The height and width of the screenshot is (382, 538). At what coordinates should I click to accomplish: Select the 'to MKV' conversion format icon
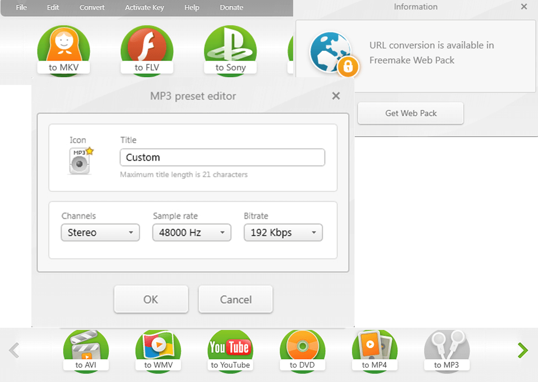click(63, 50)
